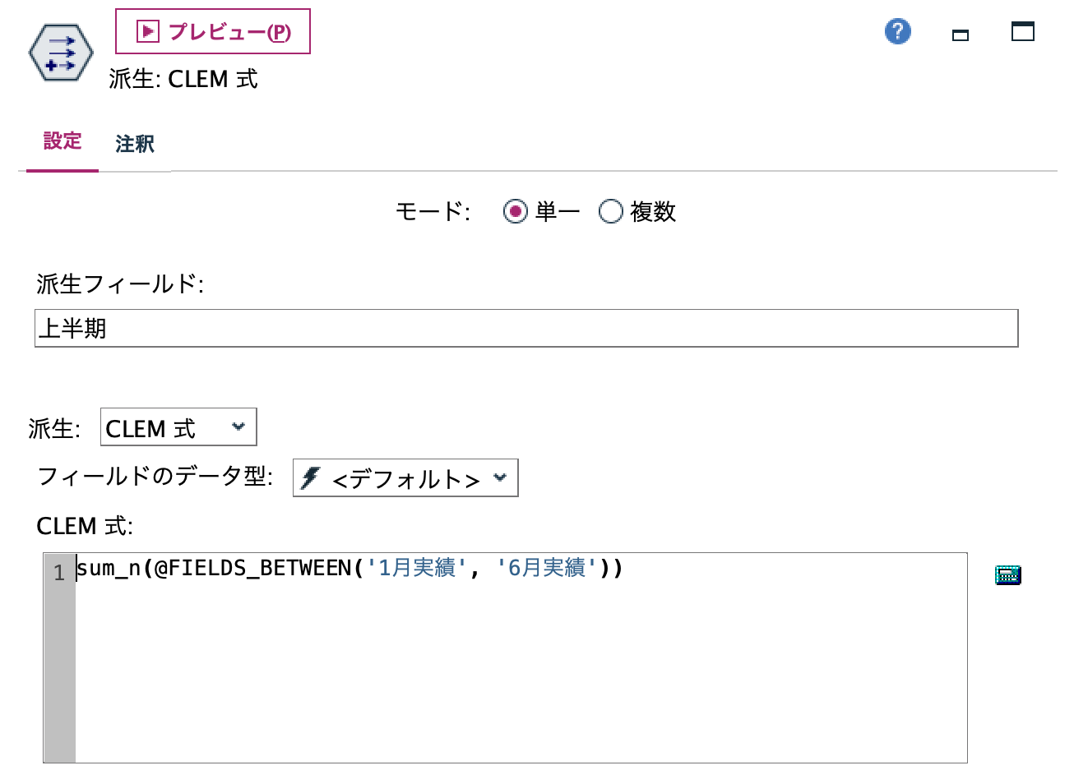Viewport: 1074px width, 784px height.
Task: Click the maximize dialog icon
Action: point(1022,31)
